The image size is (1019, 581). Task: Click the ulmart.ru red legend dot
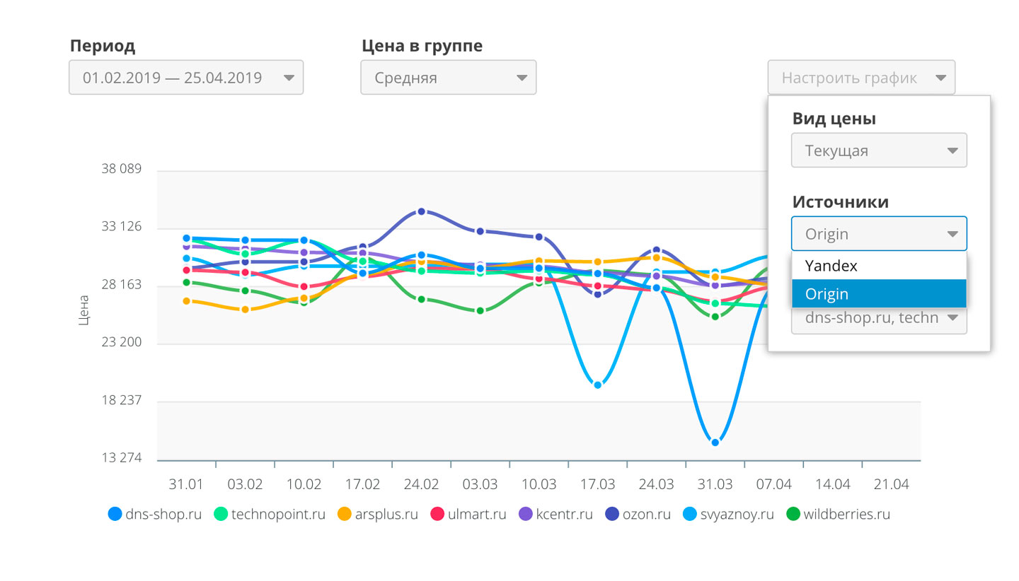coord(438,515)
